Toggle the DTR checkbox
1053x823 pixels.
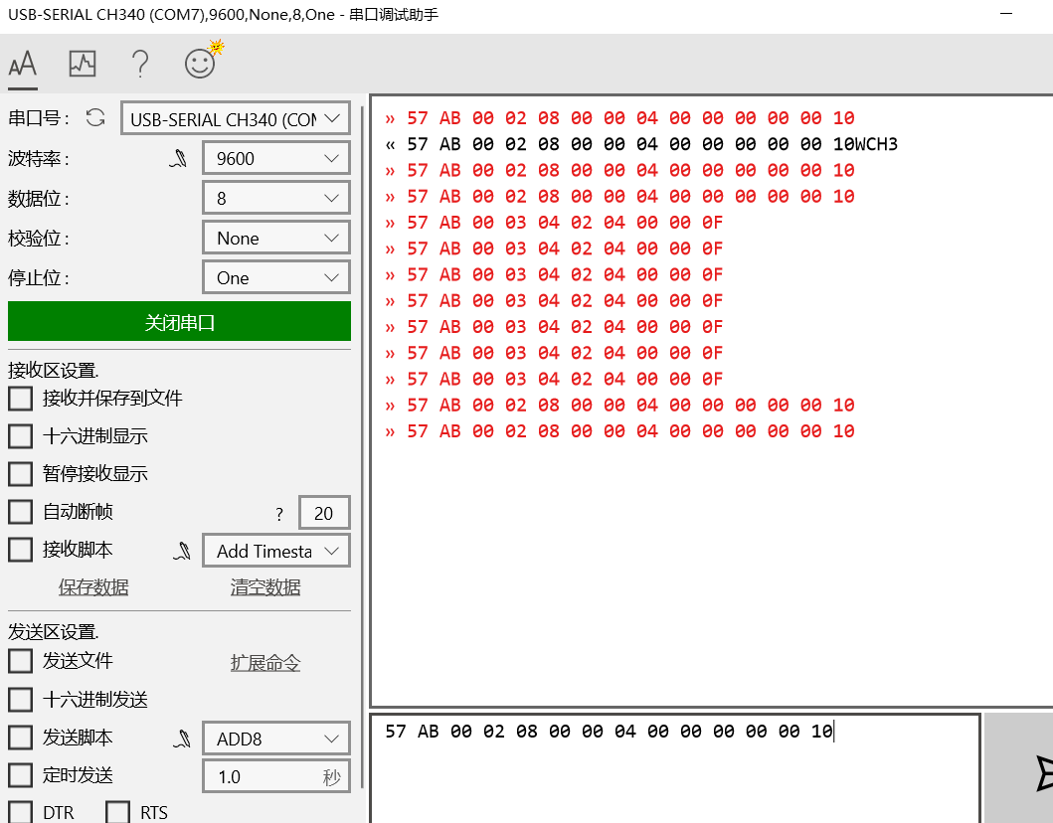pyautogui.click(x=21, y=812)
